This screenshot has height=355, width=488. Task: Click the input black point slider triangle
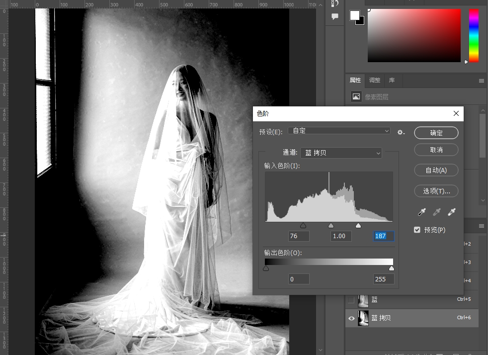(x=303, y=225)
